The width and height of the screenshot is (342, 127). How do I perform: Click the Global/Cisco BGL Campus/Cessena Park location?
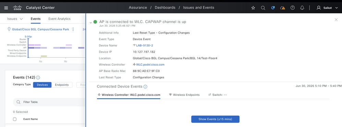(40, 29)
